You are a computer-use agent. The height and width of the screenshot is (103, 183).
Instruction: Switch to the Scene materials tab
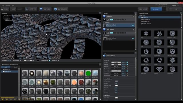coord(15,67)
